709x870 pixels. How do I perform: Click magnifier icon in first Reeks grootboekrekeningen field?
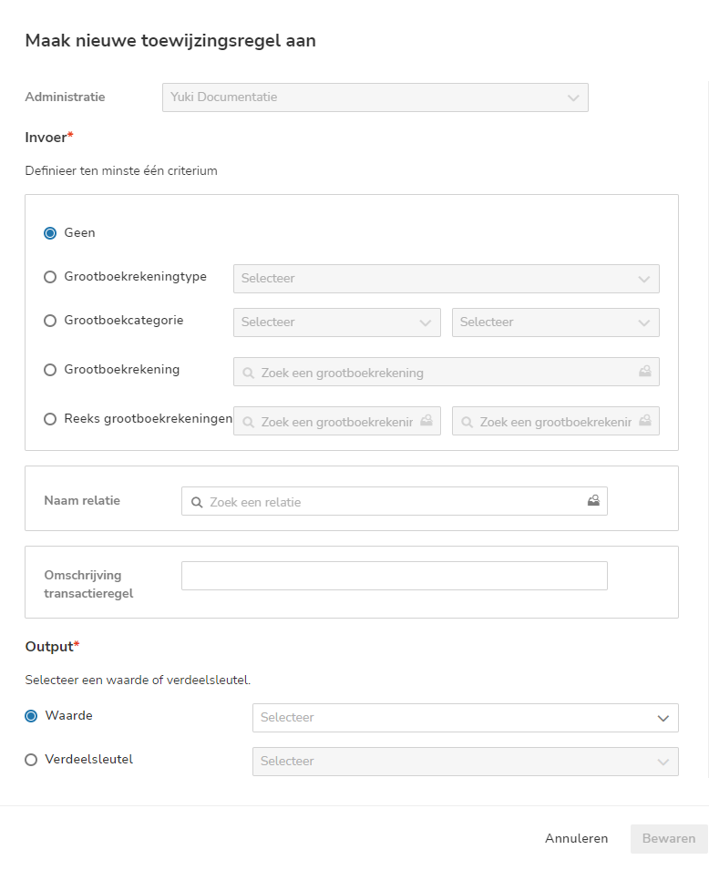click(248, 422)
